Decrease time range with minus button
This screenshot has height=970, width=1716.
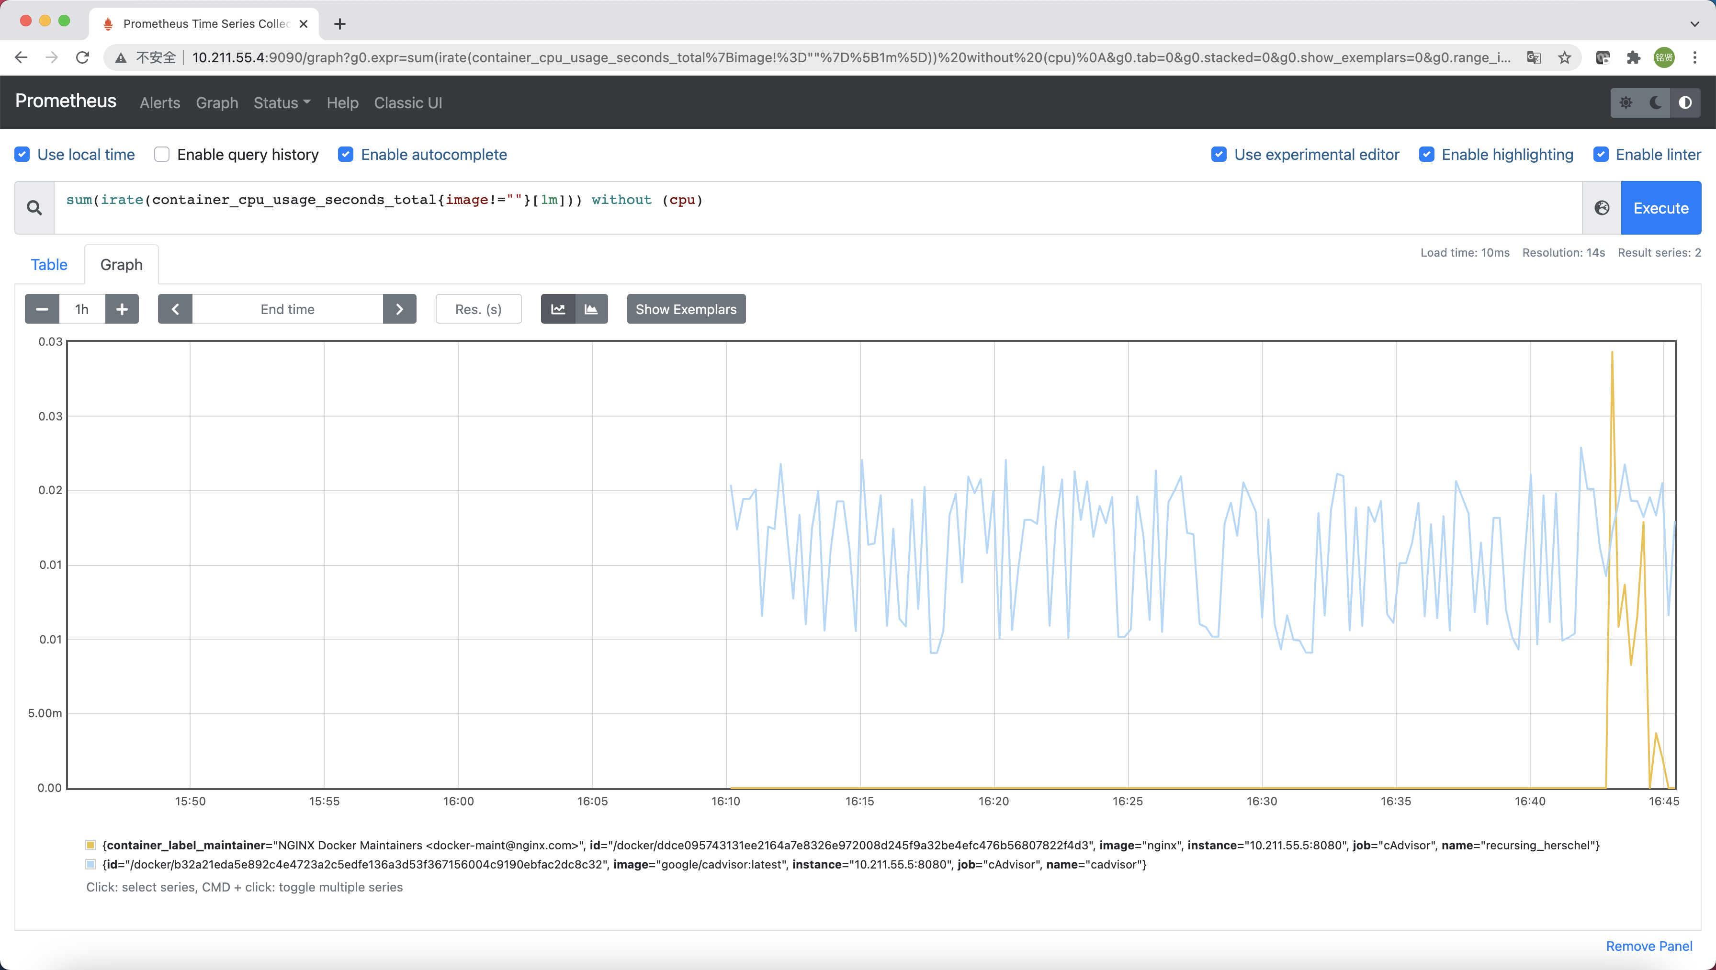point(42,309)
